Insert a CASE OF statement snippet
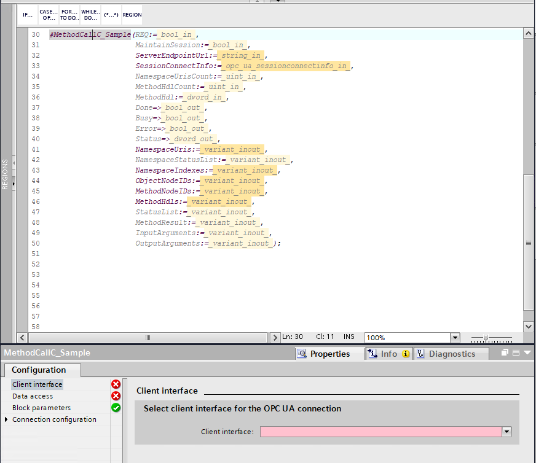This screenshot has height=463, width=536. [49, 15]
